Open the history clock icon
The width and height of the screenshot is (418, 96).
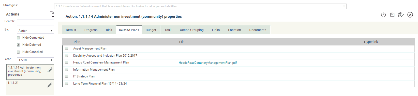point(383,15)
